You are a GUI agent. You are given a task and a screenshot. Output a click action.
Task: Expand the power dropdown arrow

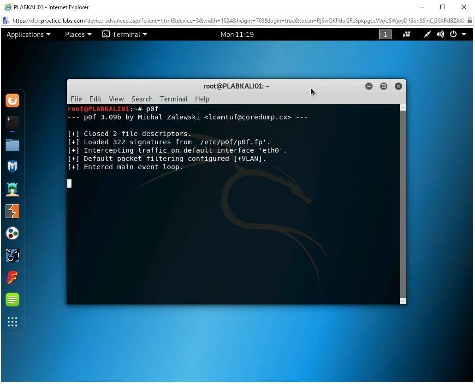tap(464, 34)
